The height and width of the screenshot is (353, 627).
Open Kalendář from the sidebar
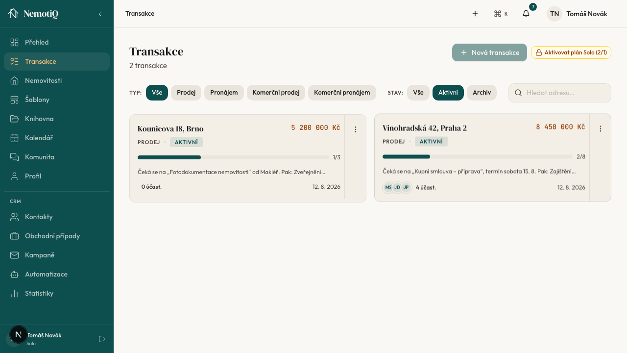coord(57,138)
